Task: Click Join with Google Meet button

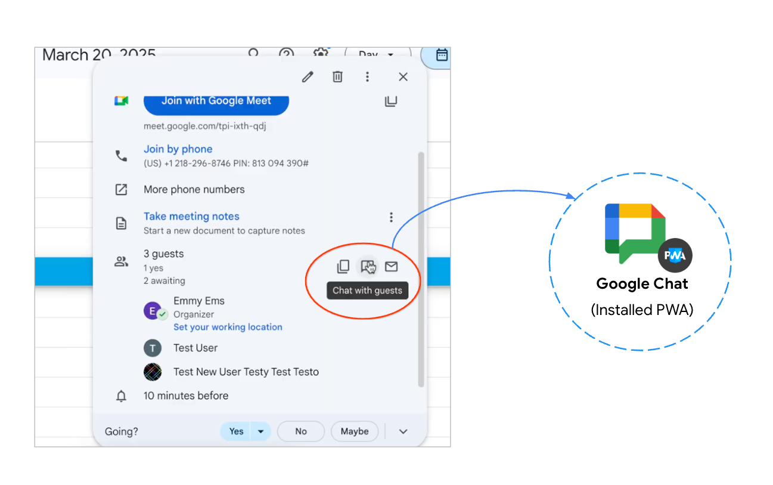Action: coord(216,103)
